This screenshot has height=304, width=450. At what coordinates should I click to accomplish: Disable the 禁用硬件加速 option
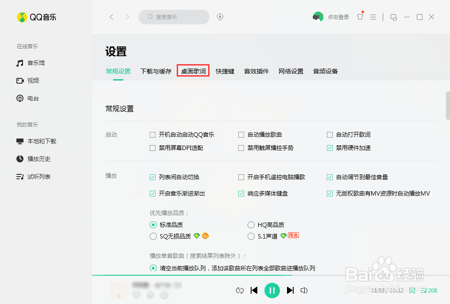pos(330,148)
